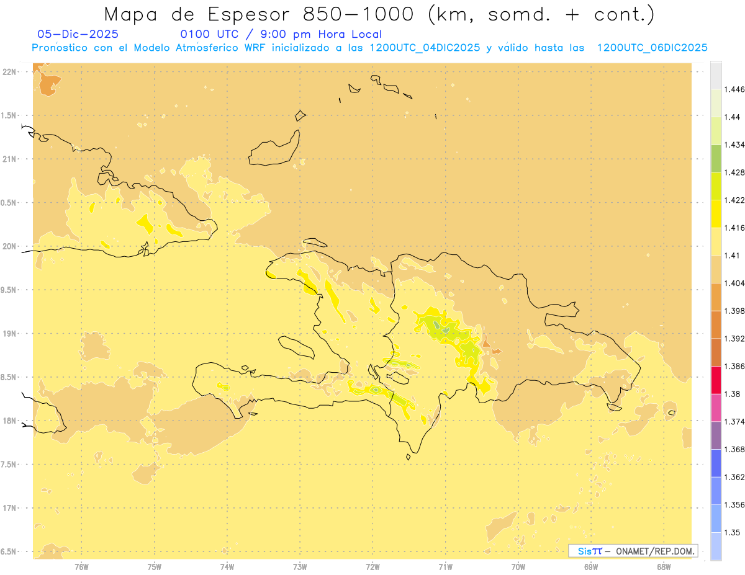Click the legend value 1.386
745x575 pixels.
734,366
